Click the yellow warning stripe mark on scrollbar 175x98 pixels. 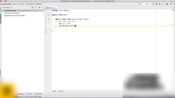point(173,24)
